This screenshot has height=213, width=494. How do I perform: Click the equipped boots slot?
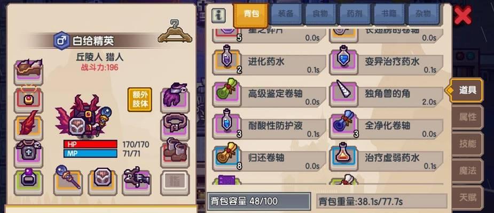tap(175, 153)
